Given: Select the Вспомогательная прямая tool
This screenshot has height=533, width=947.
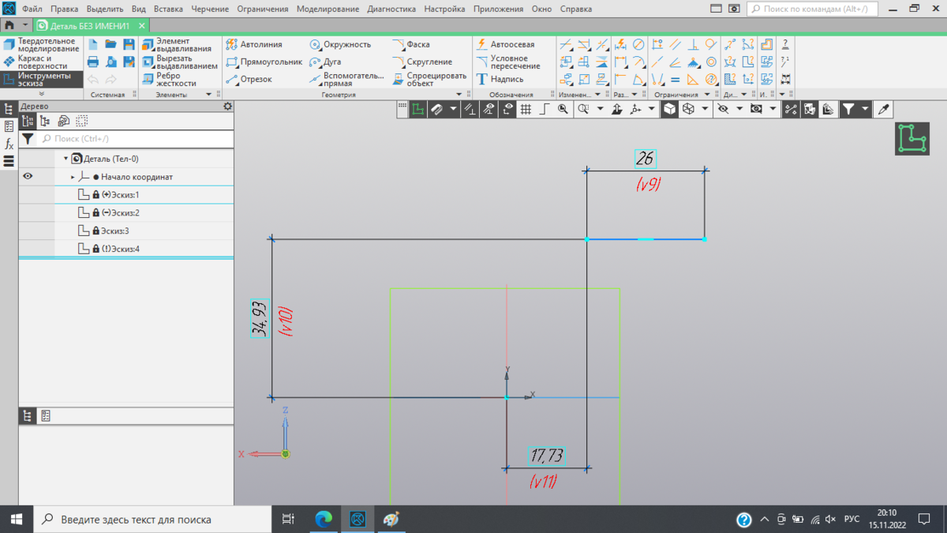Looking at the screenshot, I should pyautogui.click(x=346, y=79).
